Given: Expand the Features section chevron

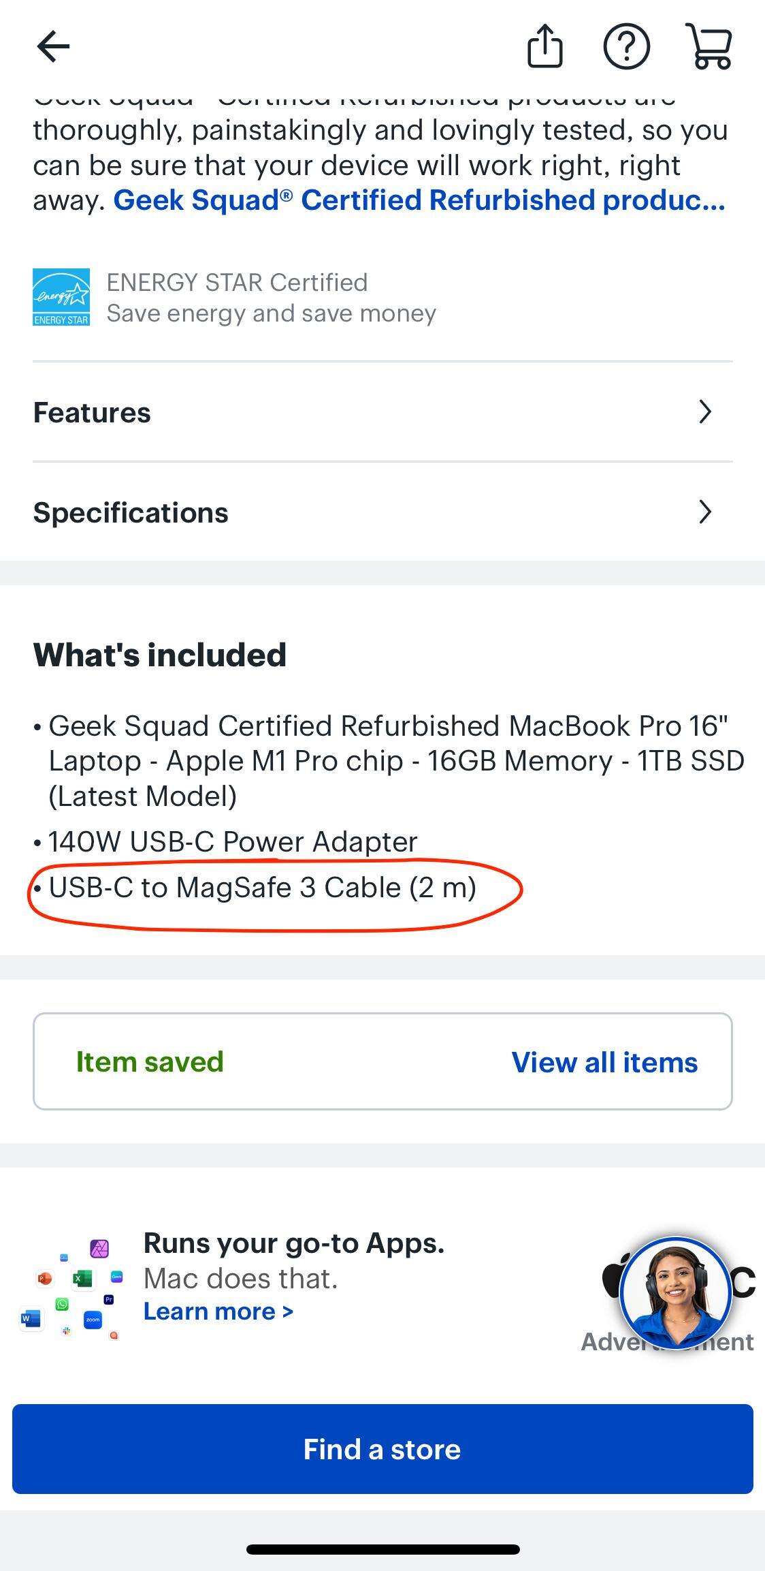Looking at the screenshot, I should (x=705, y=411).
